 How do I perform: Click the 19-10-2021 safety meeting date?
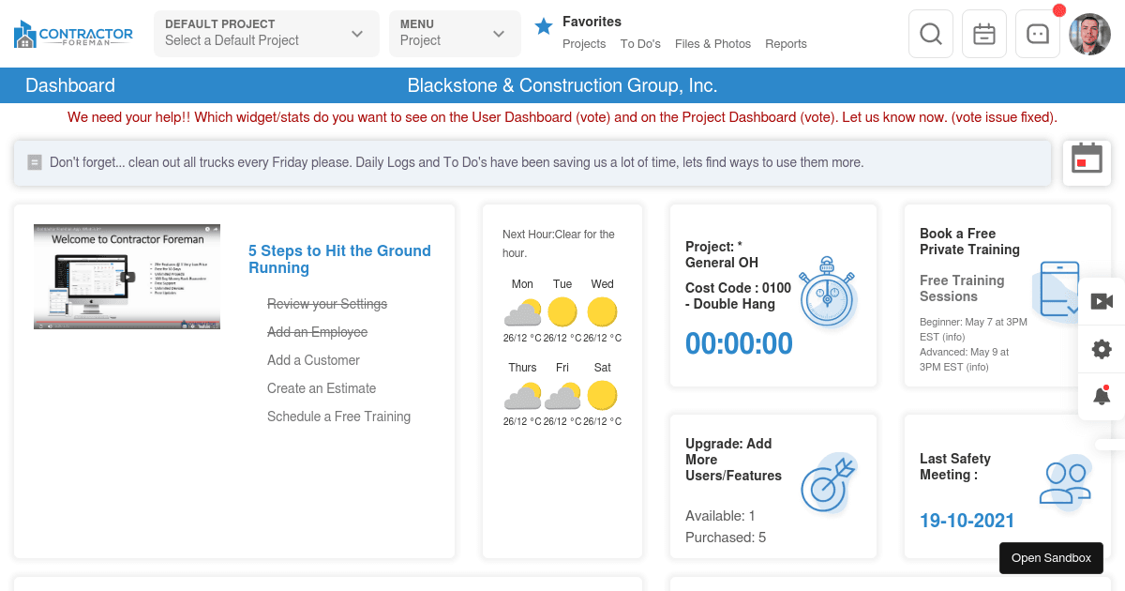point(967,521)
